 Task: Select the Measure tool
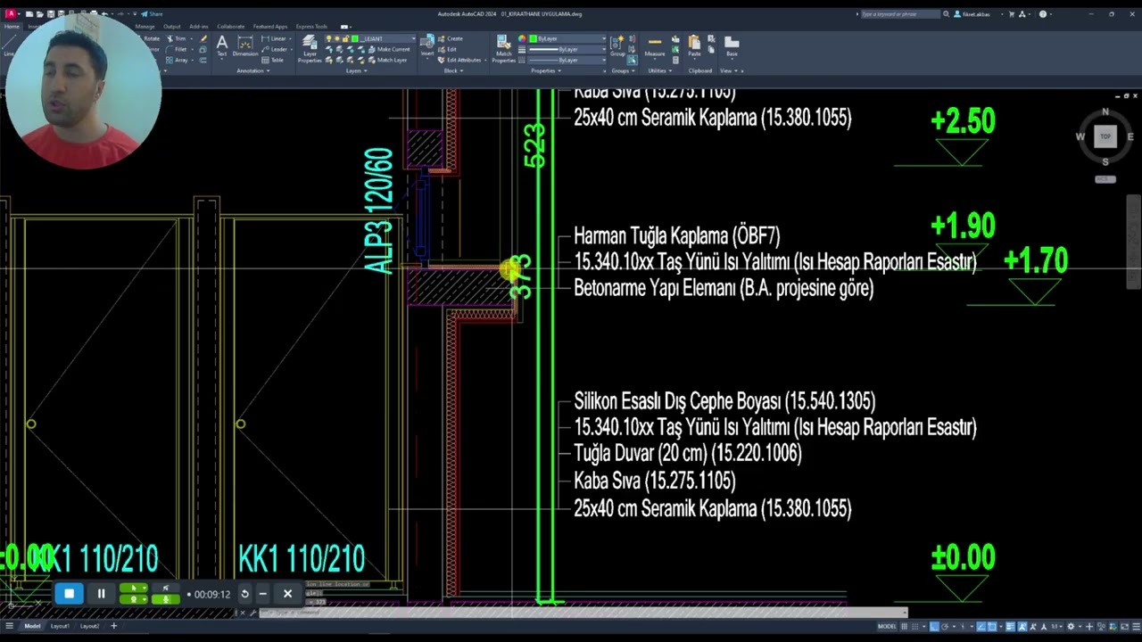[655, 46]
